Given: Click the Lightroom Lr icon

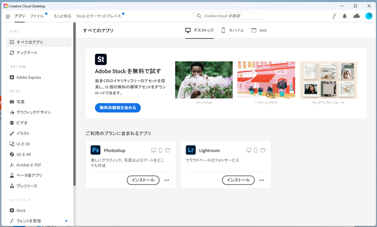Looking at the screenshot, I should tap(191, 150).
